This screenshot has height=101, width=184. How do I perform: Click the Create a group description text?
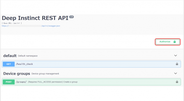click(70, 82)
